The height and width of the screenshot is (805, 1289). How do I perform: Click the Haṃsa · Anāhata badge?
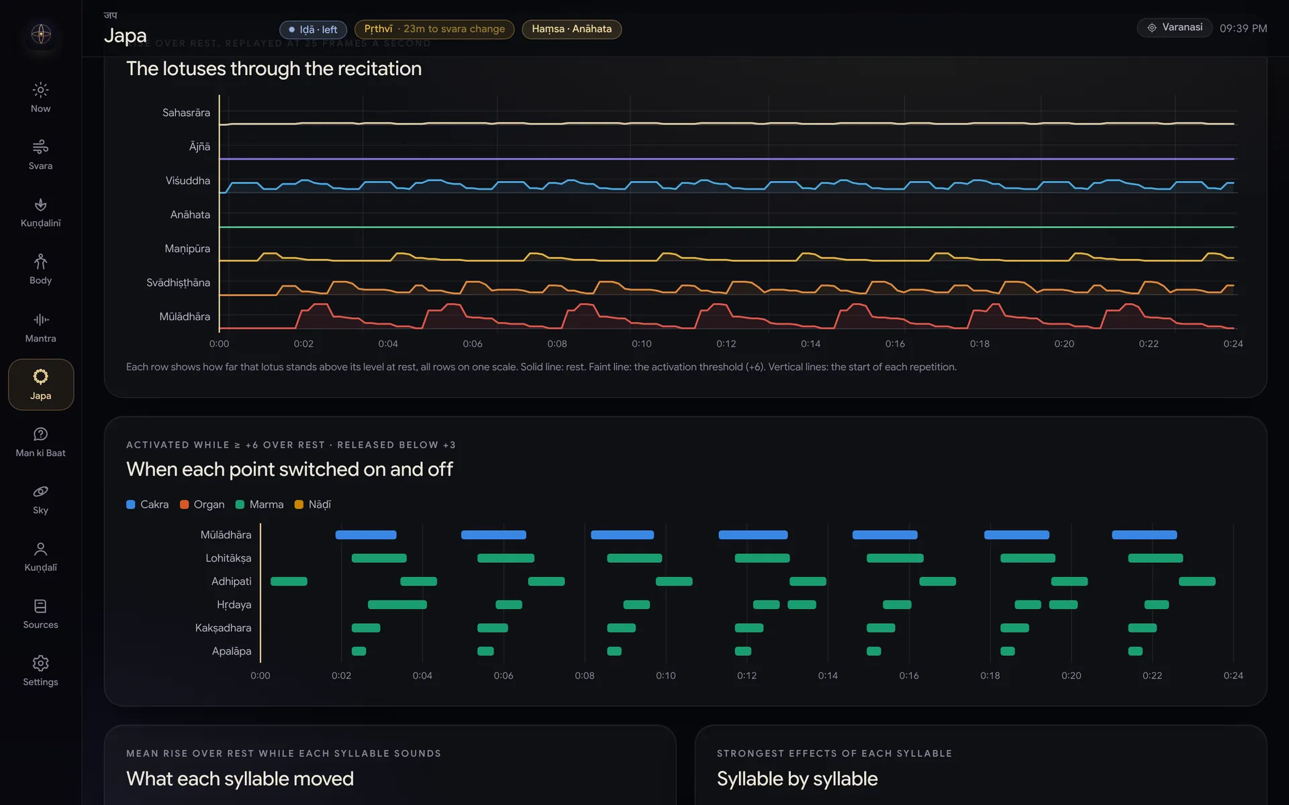click(571, 30)
